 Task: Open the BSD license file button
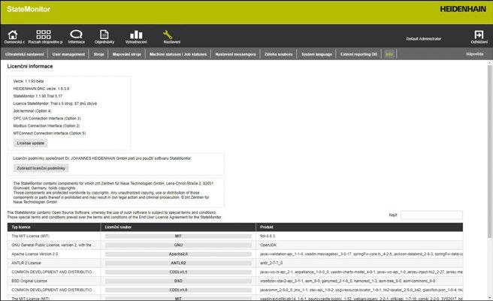tap(178, 281)
